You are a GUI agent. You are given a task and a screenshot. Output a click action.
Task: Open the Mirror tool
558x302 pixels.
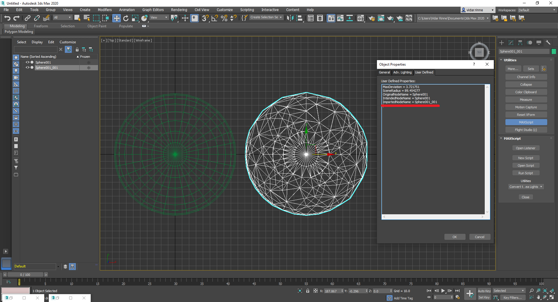290,18
